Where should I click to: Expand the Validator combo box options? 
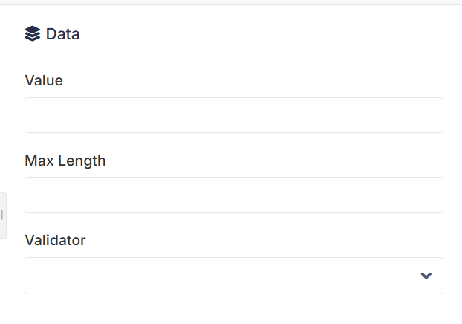point(234,276)
